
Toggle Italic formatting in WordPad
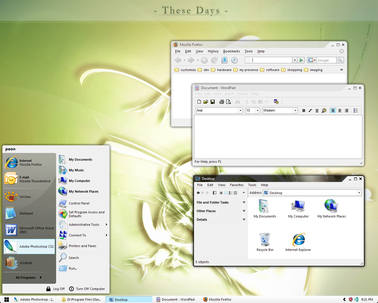(310, 110)
